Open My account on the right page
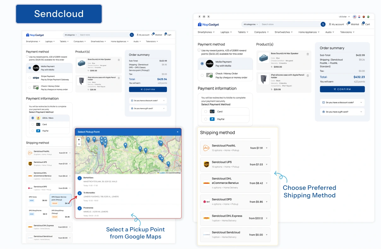This screenshot has height=249, width=381. coord(336,24)
